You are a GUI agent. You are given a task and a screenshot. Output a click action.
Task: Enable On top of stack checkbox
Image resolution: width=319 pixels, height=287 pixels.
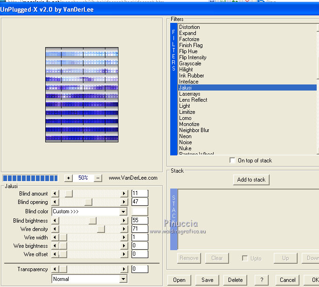[x=232, y=160]
